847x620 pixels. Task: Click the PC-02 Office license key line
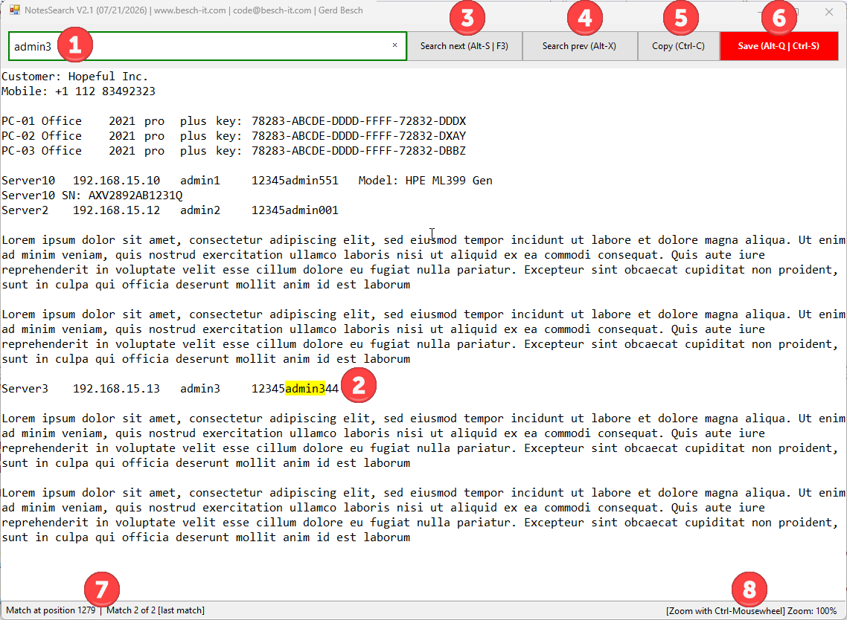234,136
